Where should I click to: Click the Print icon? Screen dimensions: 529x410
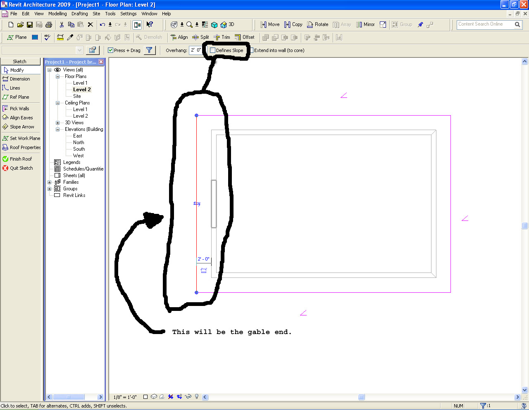click(48, 25)
